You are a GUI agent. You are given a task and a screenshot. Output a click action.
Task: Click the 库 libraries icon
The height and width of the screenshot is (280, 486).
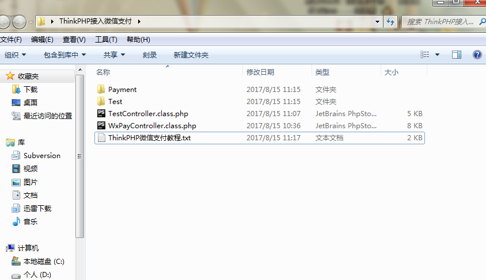(10, 143)
